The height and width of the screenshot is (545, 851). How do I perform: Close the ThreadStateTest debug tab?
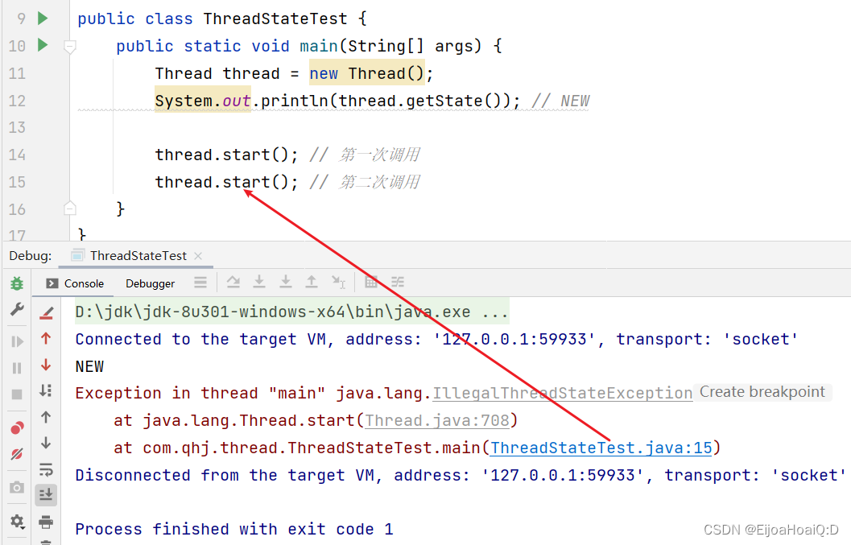tap(198, 256)
